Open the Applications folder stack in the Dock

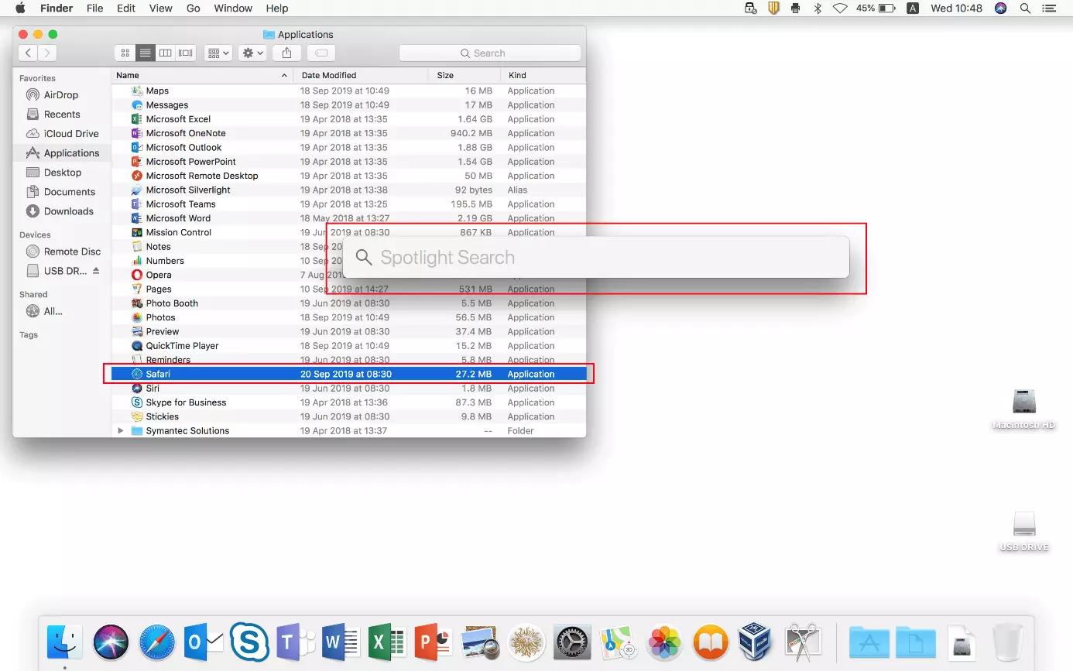[869, 643]
